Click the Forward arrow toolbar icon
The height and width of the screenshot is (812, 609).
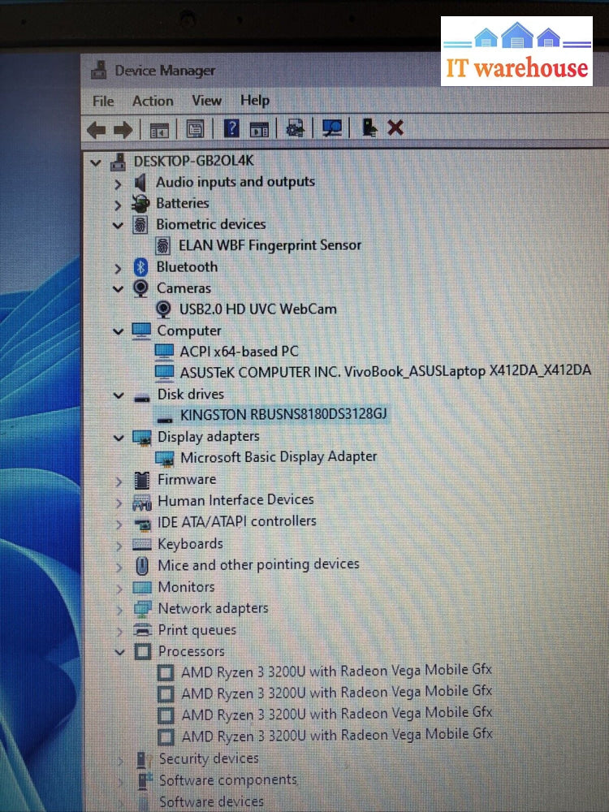pyautogui.click(x=123, y=129)
